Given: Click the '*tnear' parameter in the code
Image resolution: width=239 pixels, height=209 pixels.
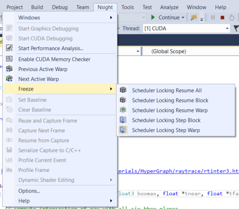Looking at the screenshot, I should point(192,194).
